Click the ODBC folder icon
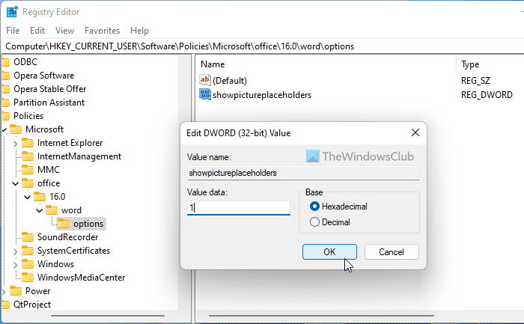This screenshot has width=524, height=324. pos(6,62)
